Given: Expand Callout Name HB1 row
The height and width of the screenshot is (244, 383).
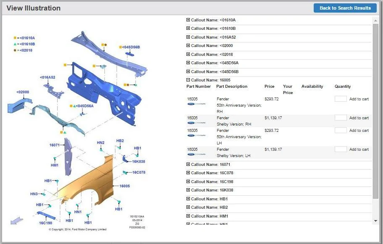Looking at the screenshot, I should (188, 199).
